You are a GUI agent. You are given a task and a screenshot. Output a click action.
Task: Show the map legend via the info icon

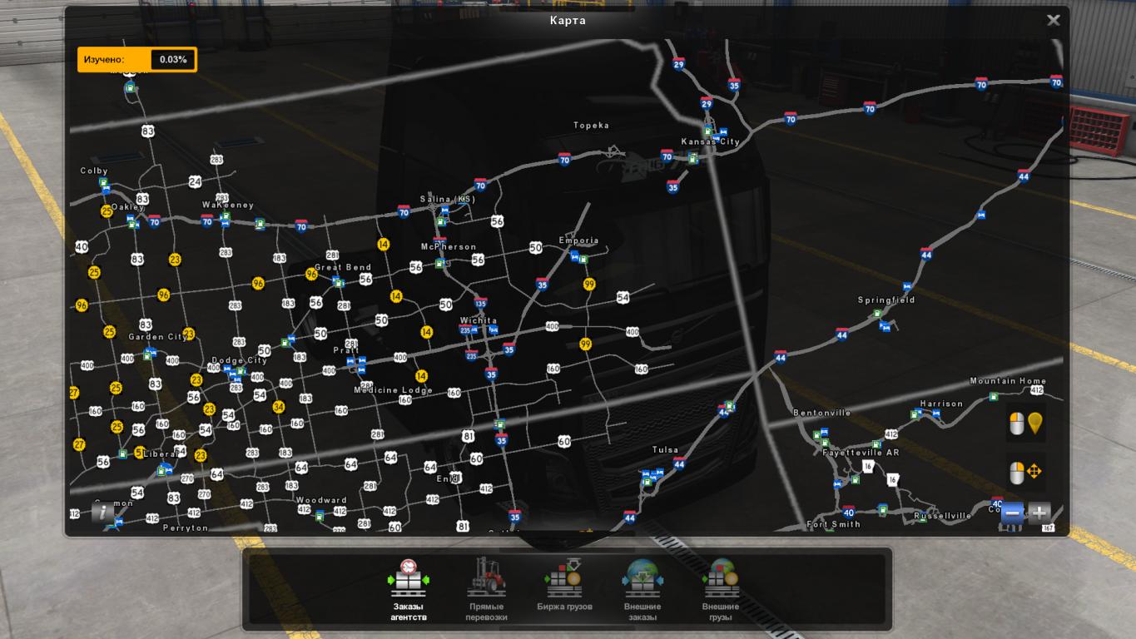tap(103, 512)
